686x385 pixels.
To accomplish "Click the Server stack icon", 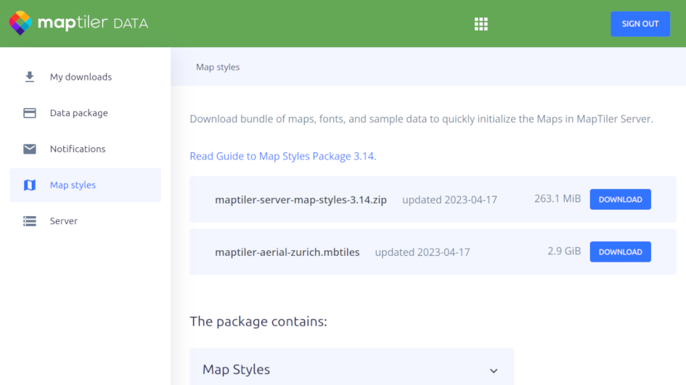I will [30, 221].
